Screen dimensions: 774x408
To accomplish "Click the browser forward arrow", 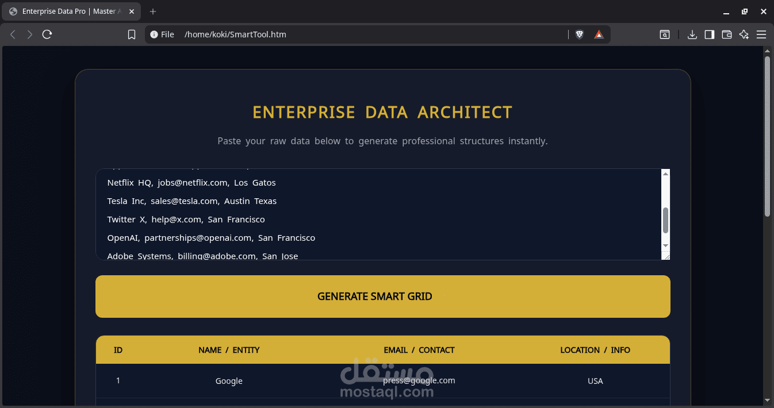I will click(30, 34).
